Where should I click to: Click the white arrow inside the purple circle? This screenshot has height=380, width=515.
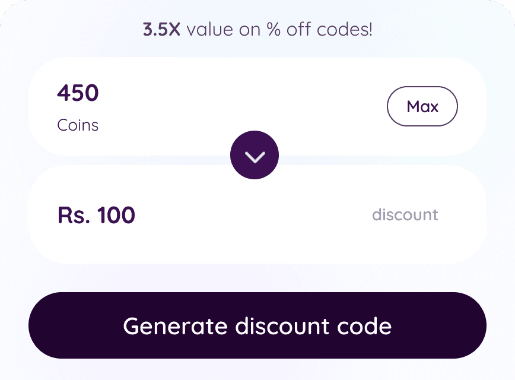255,157
